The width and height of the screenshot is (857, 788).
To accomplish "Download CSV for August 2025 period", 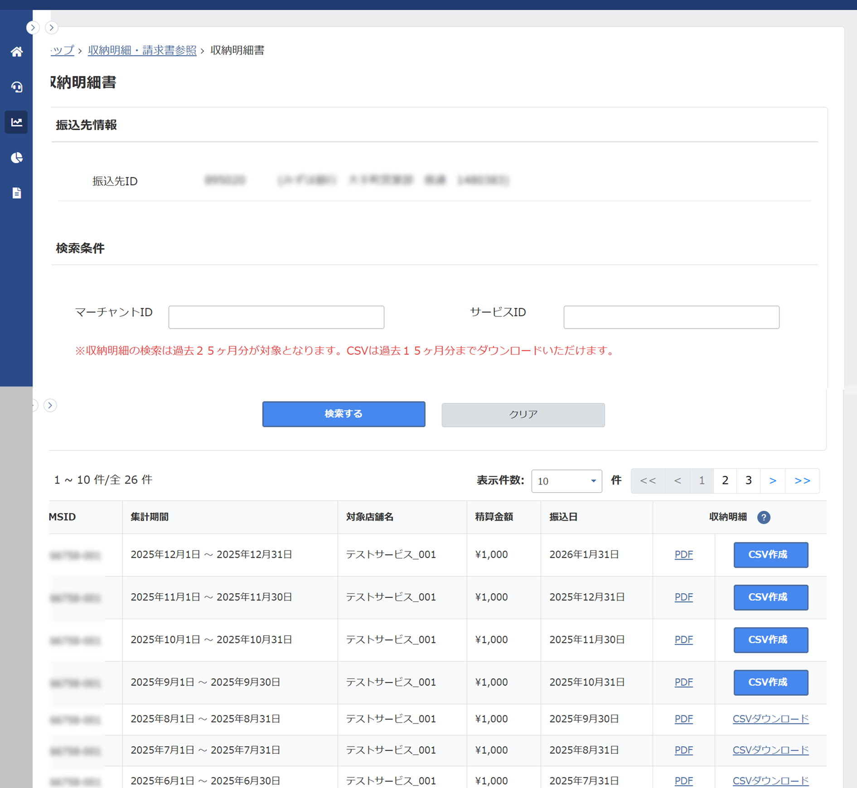I will [x=770, y=719].
